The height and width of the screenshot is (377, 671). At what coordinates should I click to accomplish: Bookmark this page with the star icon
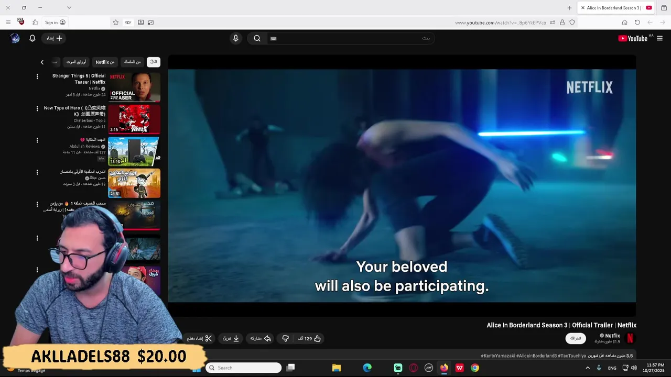coord(115,23)
